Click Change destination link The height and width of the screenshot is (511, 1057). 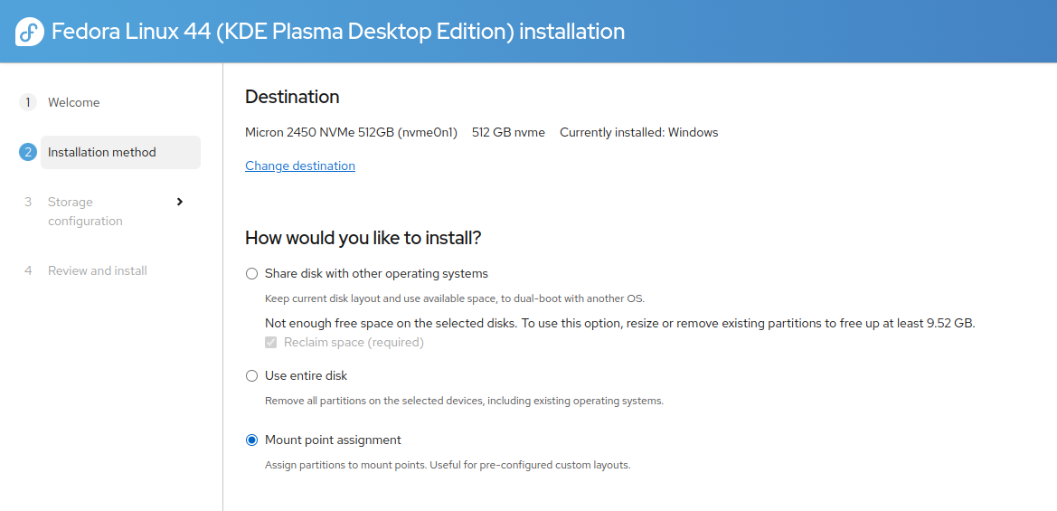300,166
